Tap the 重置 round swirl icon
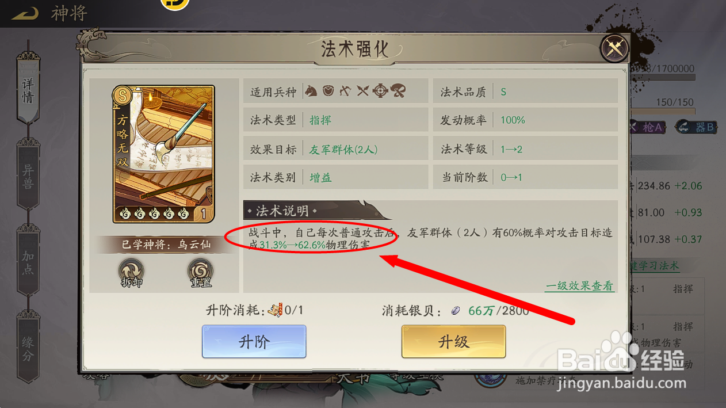This screenshot has width=726, height=408. tap(200, 272)
